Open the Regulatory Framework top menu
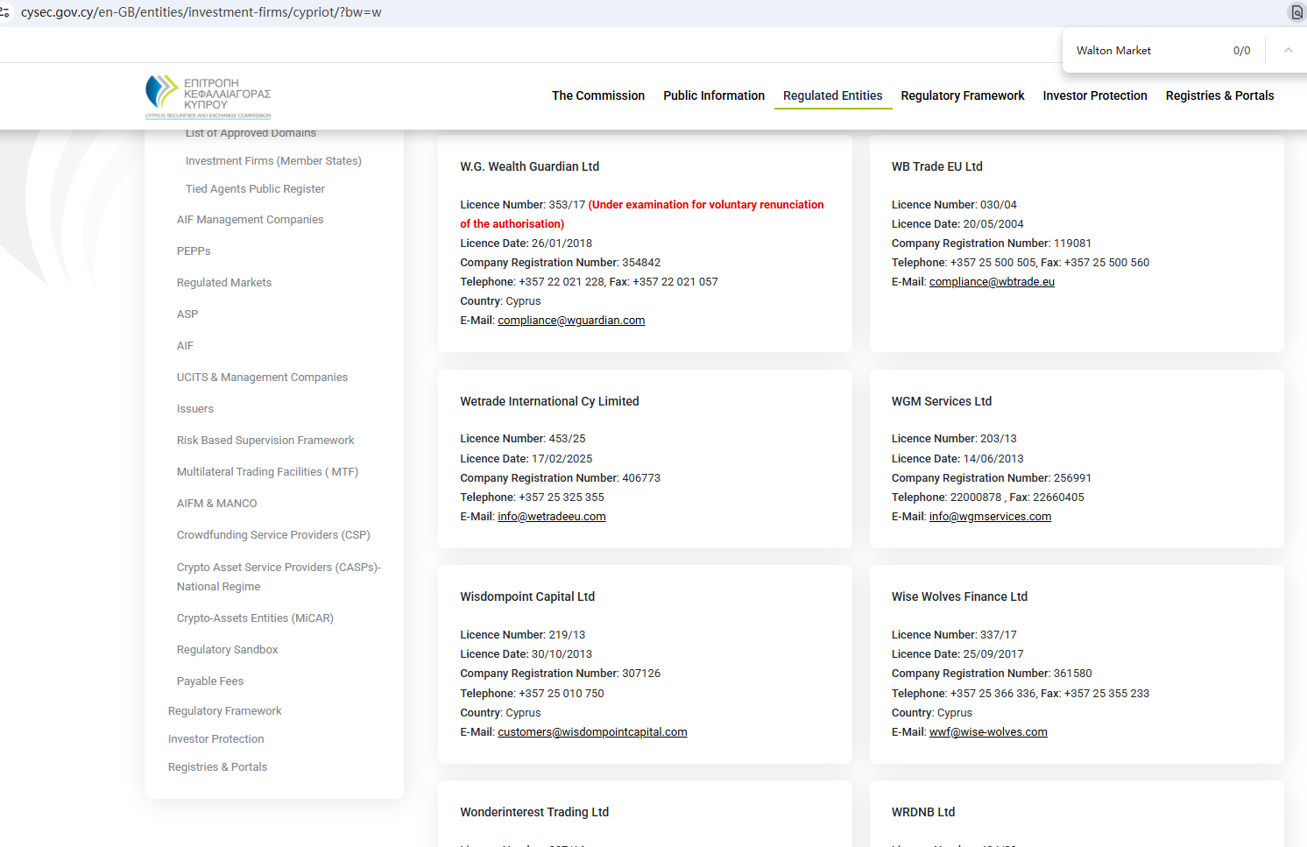The height and width of the screenshot is (847, 1307). 962,95
